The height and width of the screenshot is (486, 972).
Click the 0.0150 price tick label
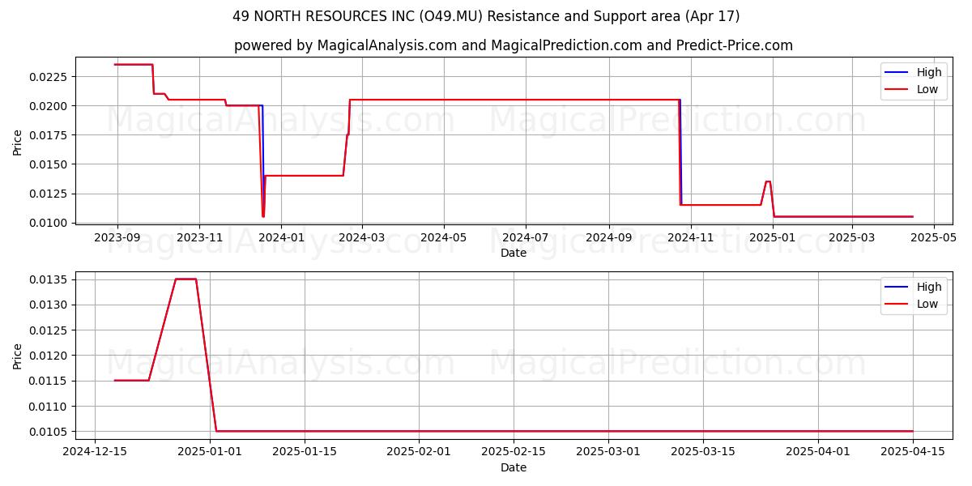click(x=50, y=164)
